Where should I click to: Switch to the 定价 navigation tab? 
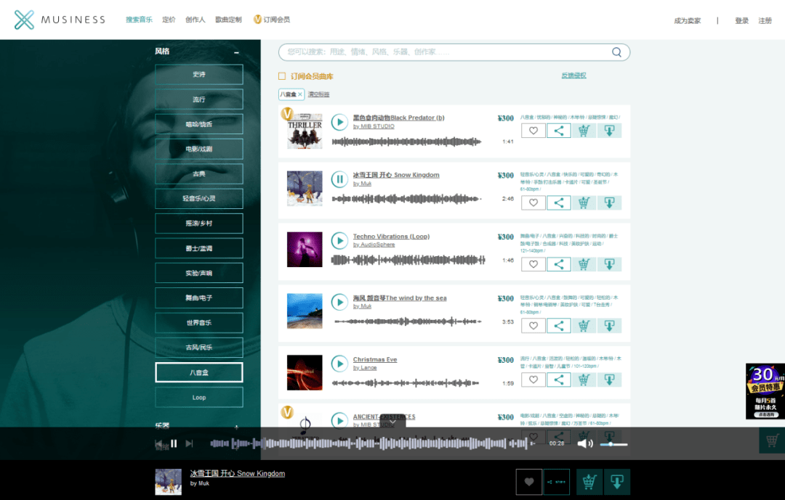(169, 20)
